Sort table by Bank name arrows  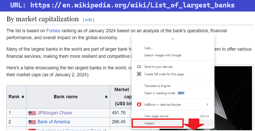click(106, 97)
